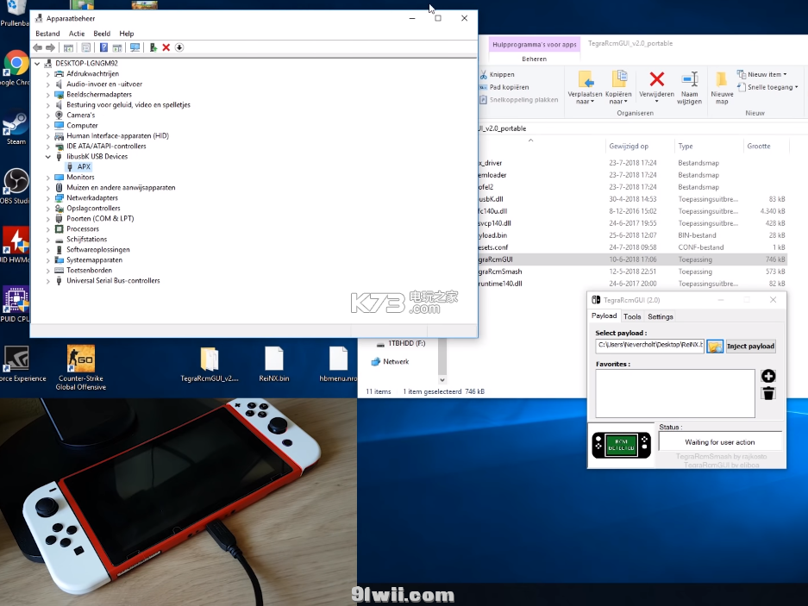Click the Steam desktop icon
This screenshot has width=808, height=606.
tap(16, 128)
